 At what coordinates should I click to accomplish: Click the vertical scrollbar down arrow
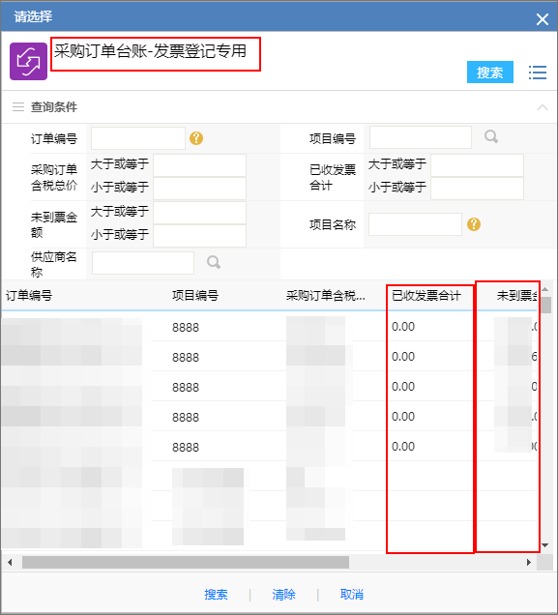pyautogui.click(x=545, y=545)
